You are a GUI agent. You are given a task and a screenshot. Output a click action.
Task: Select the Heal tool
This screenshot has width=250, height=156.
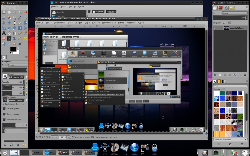[x=25, y=38]
